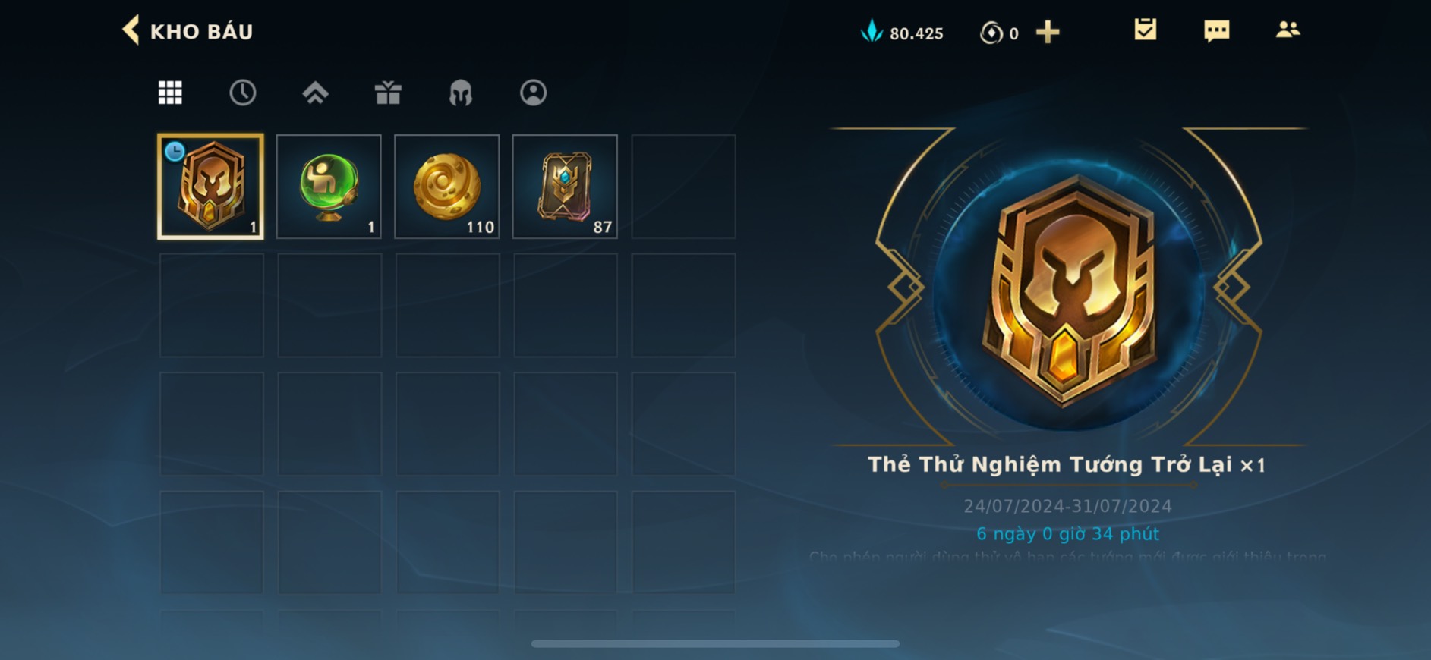Viewport: 1431px width, 660px height.
Task: Tap the coin currency showing 0
Action: (999, 33)
